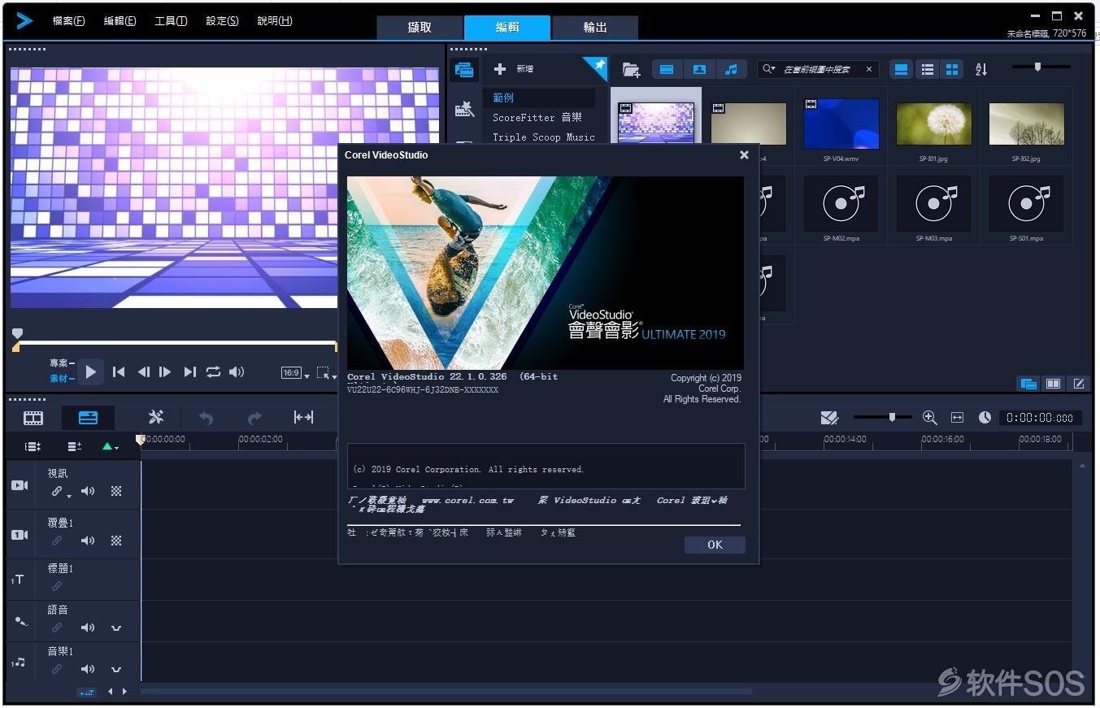This screenshot has height=708, width=1100.
Task: Jump to the preview end
Action: [190, 372]
